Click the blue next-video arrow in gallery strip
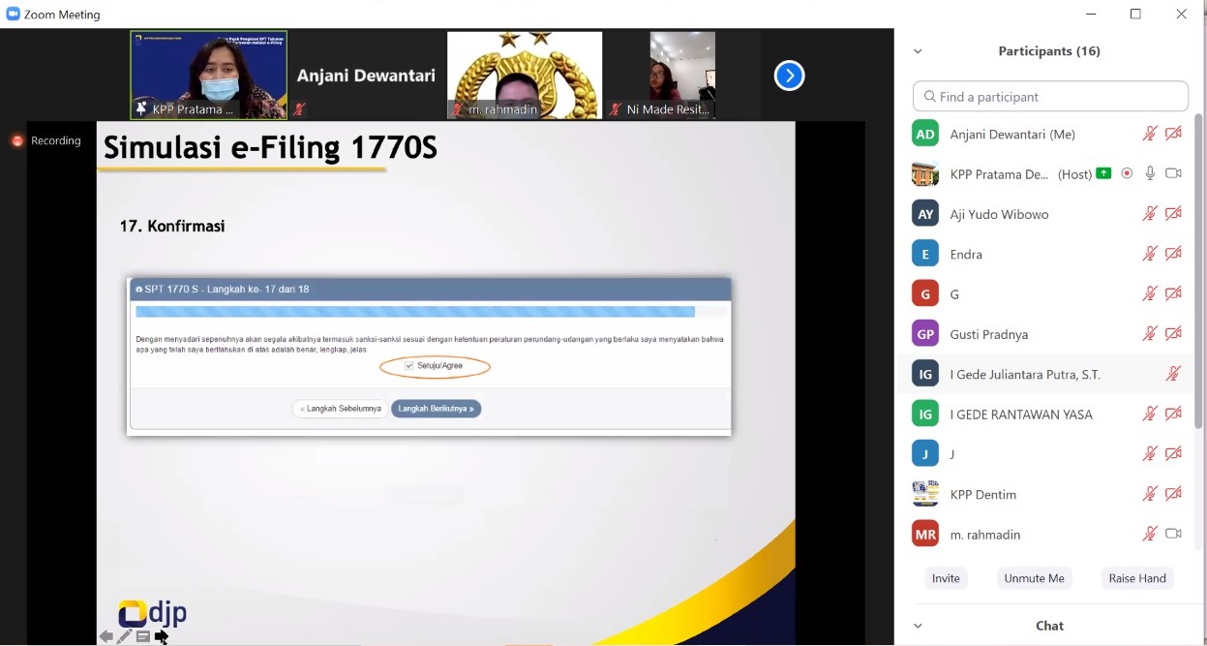1207x646 pixels. coord(789,76)
